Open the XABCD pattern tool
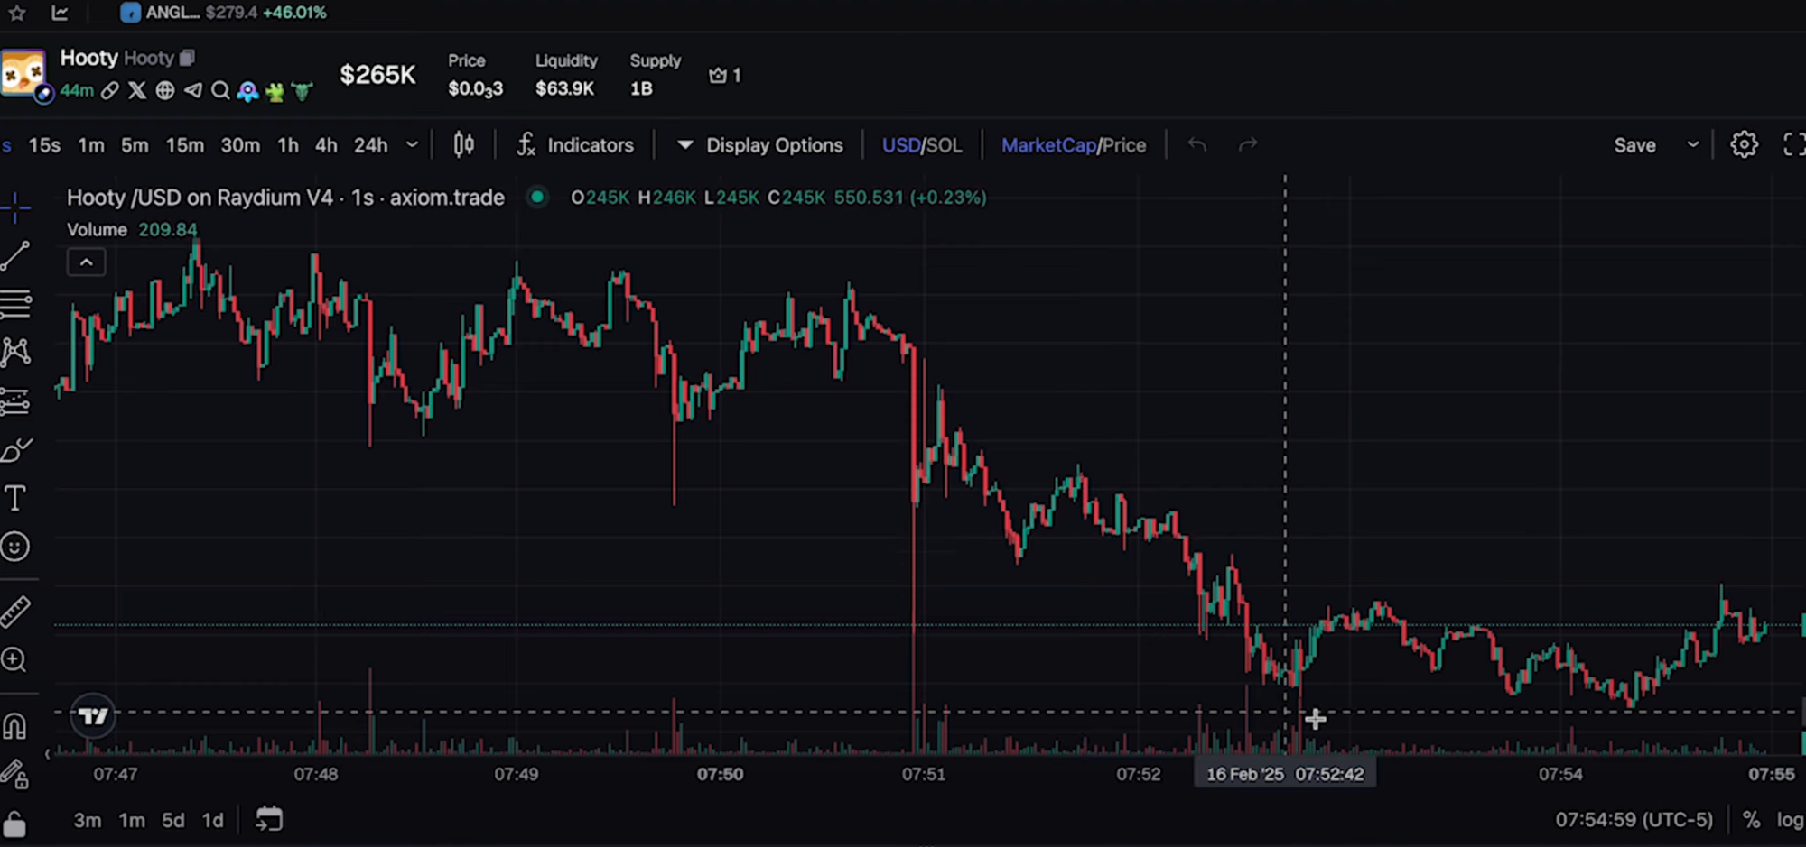This screenshot has width=1806, height=847. [x=16, y=352]
